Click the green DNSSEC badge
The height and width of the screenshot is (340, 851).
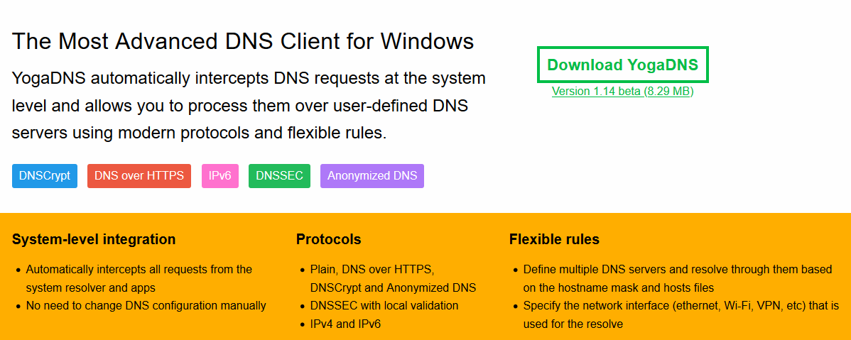pos(279,176)
